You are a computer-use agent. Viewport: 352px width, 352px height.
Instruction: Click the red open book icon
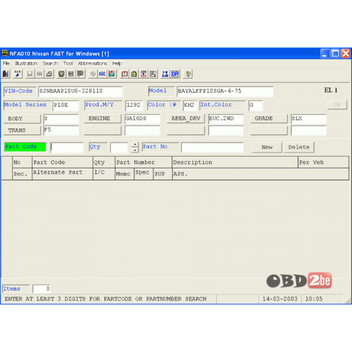tap(124, 74)
